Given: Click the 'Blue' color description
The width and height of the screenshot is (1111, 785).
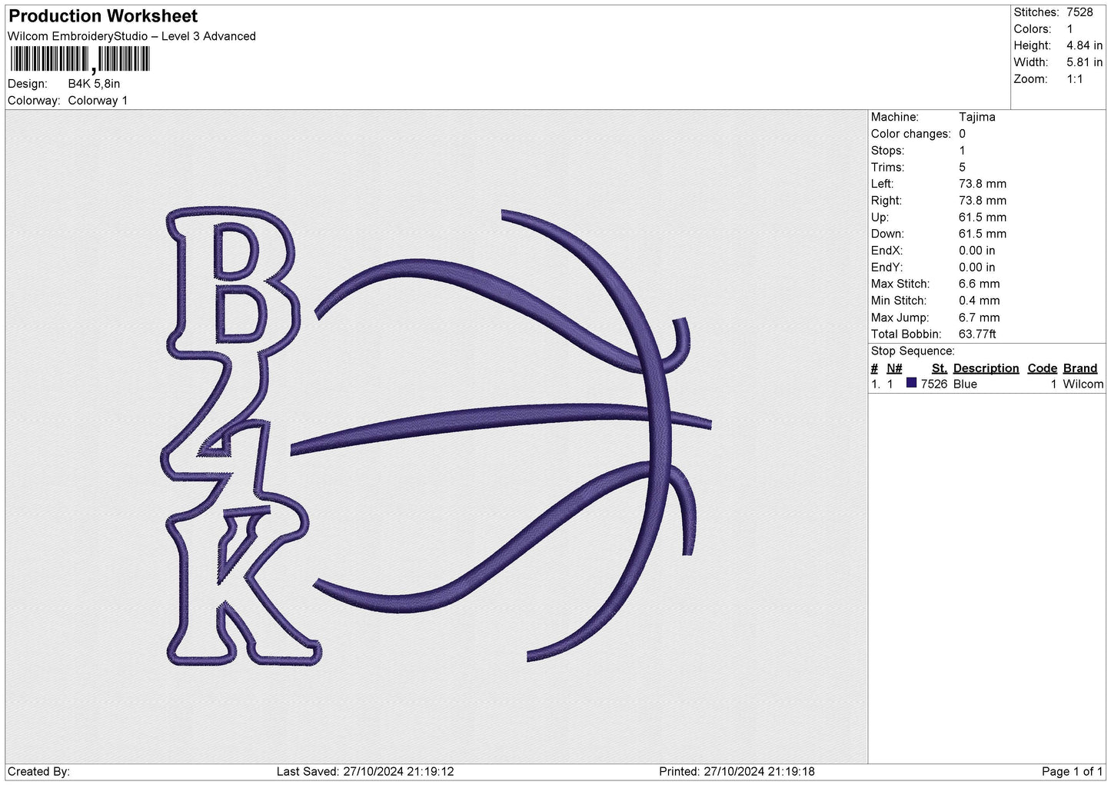Looking at the screenshot, I should tap(965, 384).
